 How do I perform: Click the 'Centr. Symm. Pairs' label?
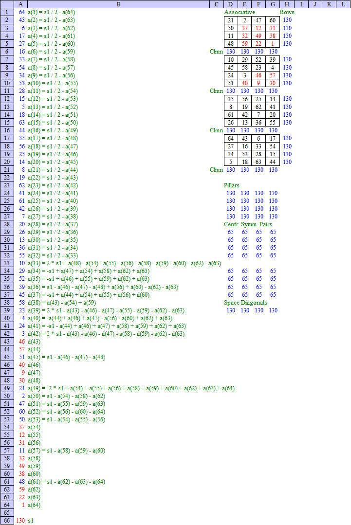(x=248, y=224)
